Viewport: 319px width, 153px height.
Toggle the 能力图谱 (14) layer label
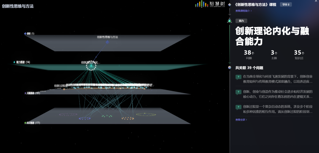23,62
